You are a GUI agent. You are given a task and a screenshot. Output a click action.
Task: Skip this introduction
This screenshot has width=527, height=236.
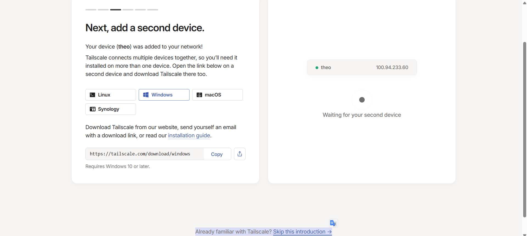pyautogui.click(x=302, y=232)
